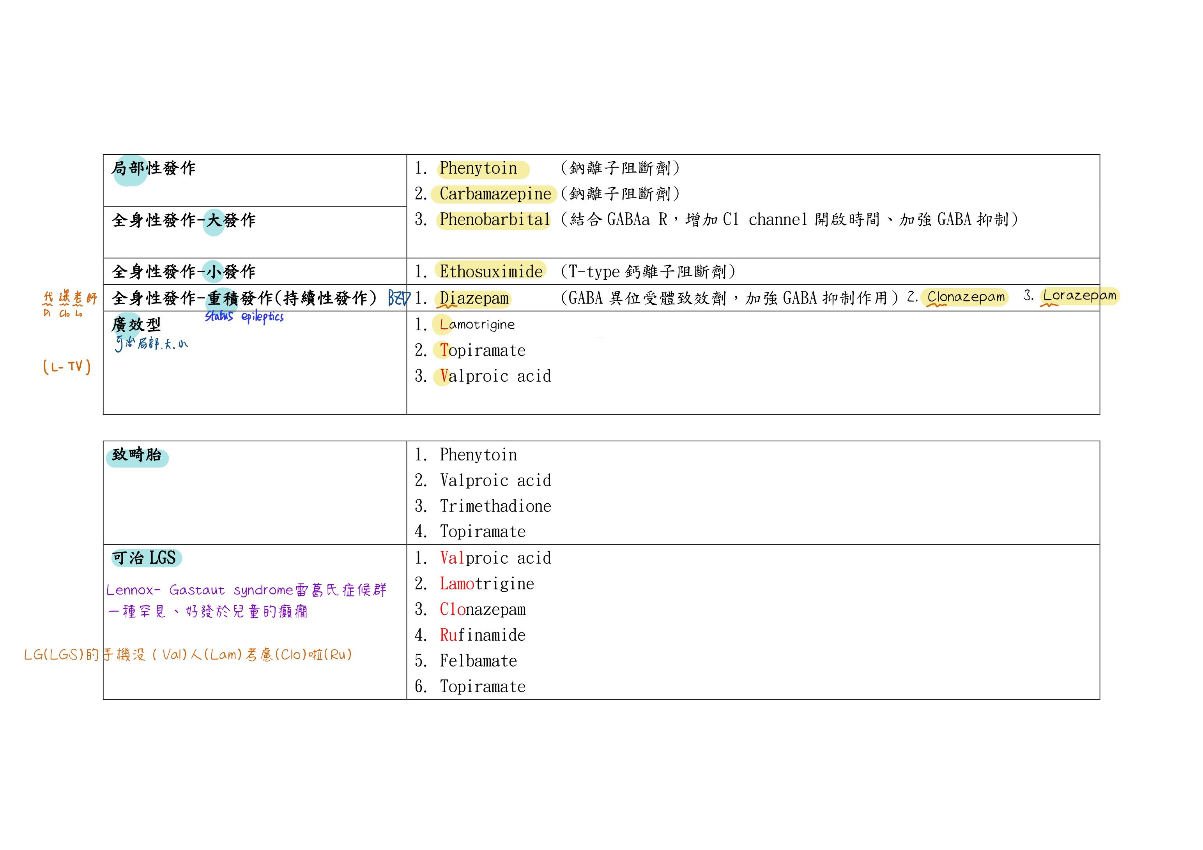
Task: Click the Trimethadione list item
Action: (x=495, y=506)
